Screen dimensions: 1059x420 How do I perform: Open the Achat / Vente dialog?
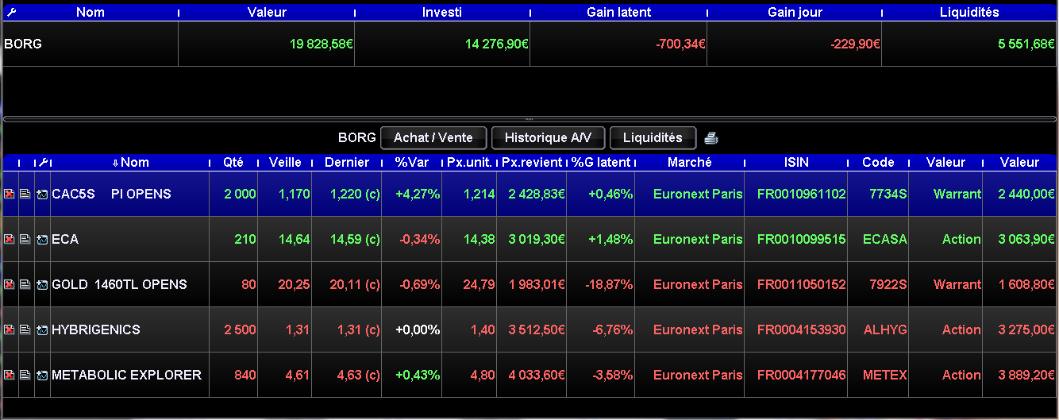coord(433,137)
